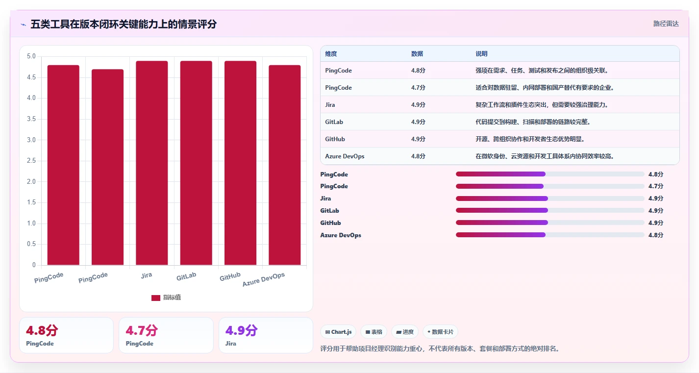Select the 进度 chip
This screenshot has height=373, width=699.
click(x=405, y=332)
